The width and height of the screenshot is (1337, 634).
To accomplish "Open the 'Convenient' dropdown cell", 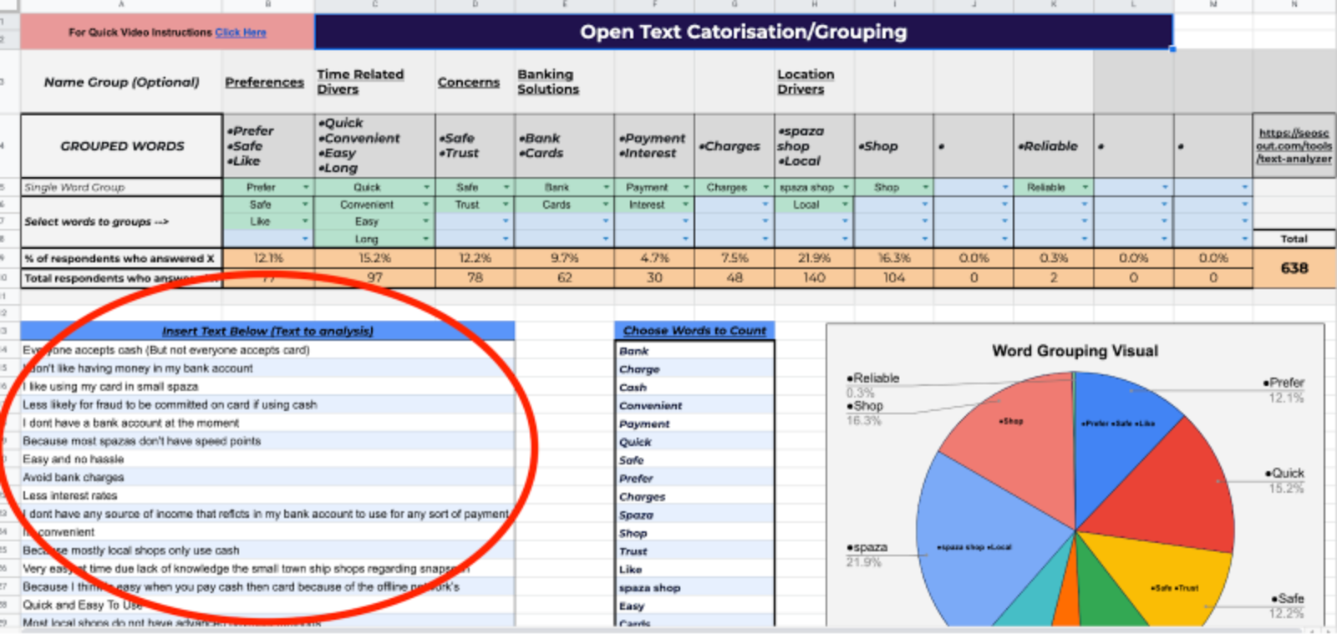I will pyautogui.click(x=374, y=205).
